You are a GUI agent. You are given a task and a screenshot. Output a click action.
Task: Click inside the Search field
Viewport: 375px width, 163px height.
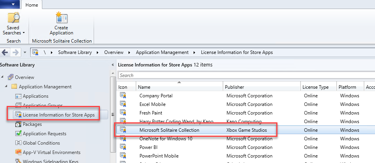pos(246,75)
